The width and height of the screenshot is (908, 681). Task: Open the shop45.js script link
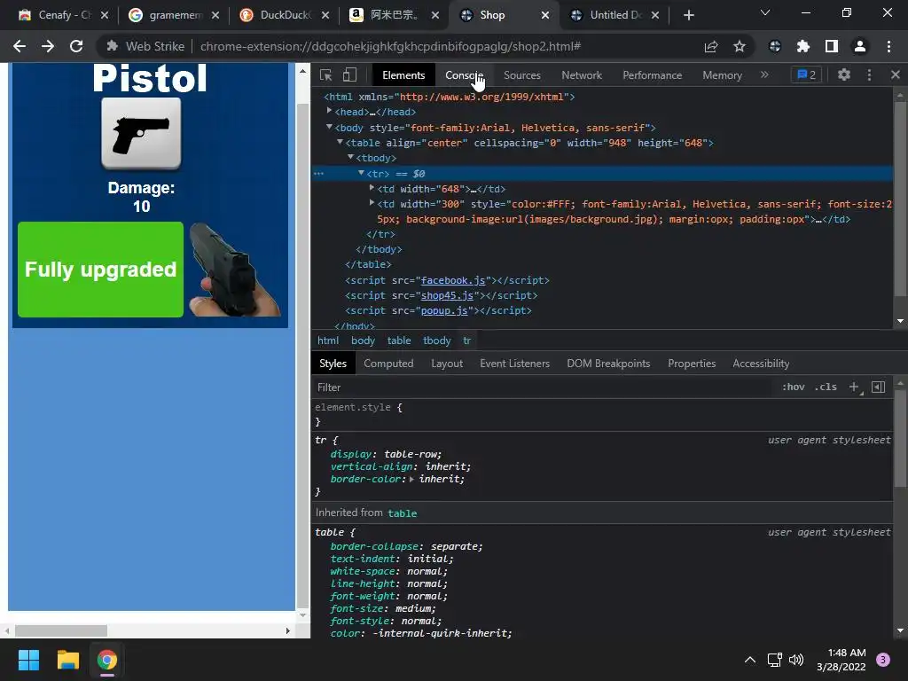pyautogui.click(x=447, y=295)
